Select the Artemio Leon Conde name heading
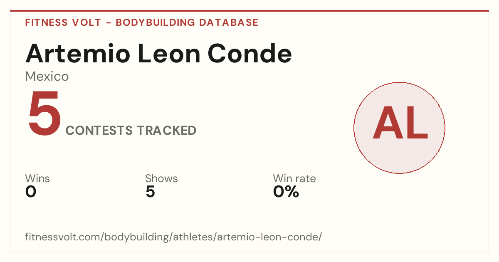499x262 pixels. point(158,53)
